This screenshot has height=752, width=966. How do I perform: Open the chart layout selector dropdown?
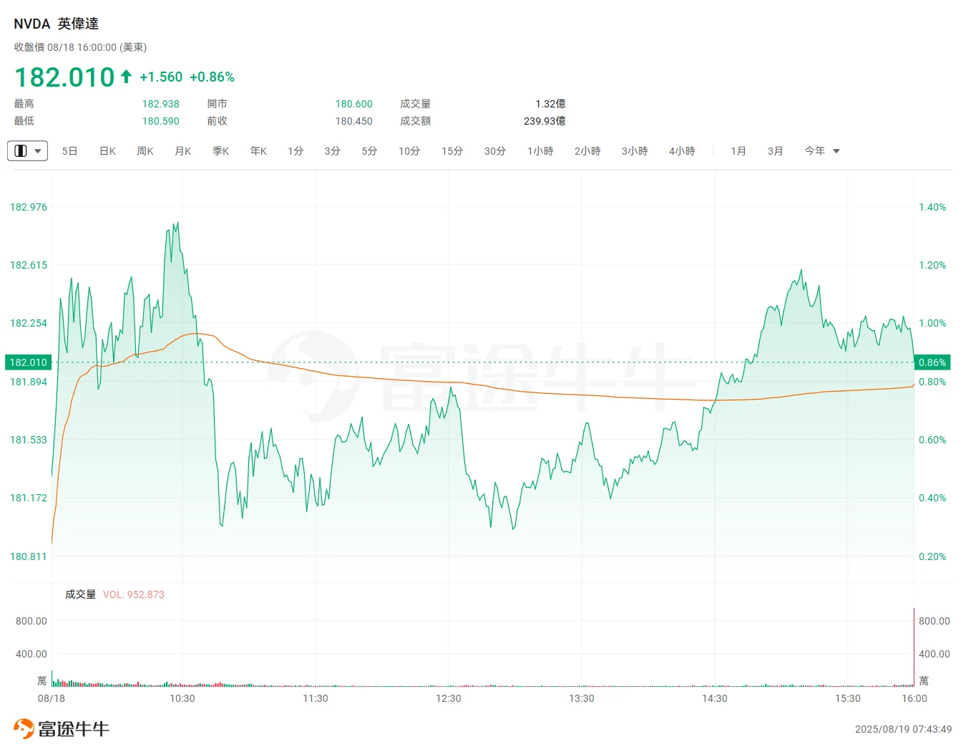coord(27,151)
